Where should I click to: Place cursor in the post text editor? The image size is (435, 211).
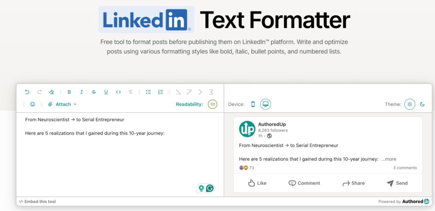[x=120, y=155]
